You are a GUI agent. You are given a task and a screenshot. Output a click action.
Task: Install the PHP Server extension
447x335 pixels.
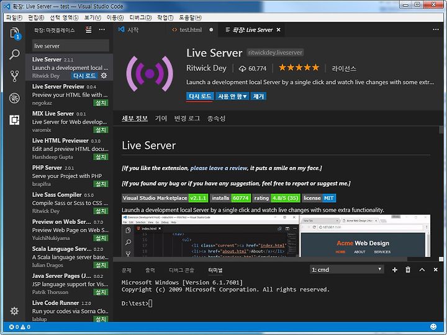click(101, 184)
